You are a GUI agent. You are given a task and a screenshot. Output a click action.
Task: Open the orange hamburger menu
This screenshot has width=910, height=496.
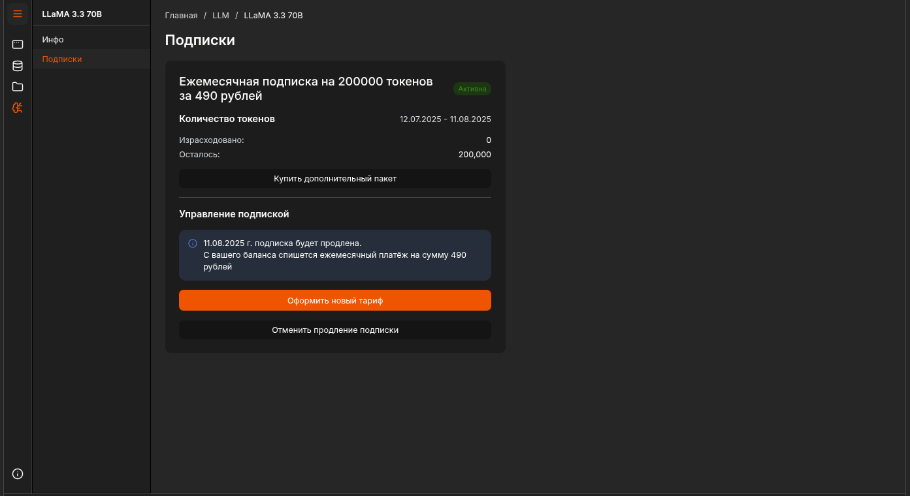[18, 14]
